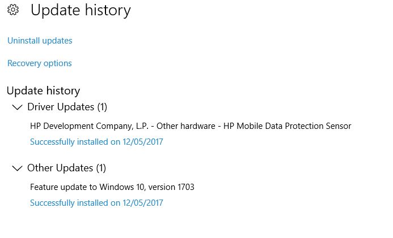
Task: Click the Driver Updates group label
Action: coord(61,107)
